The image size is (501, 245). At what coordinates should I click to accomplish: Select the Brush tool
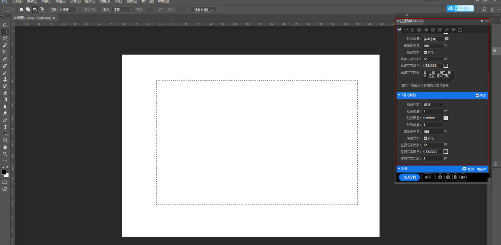point(5,72)
